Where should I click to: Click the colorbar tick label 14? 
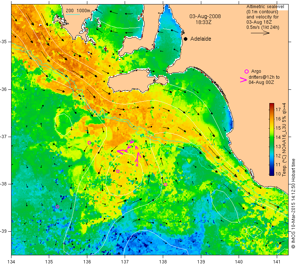coord(278,137)
